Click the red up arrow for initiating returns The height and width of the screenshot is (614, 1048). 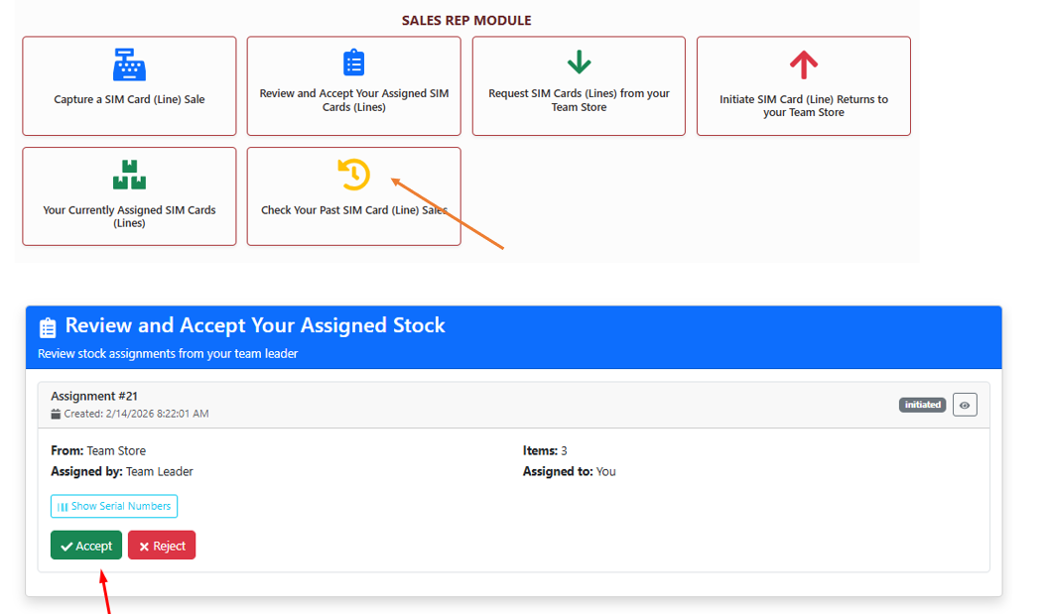tap(804, 61)
